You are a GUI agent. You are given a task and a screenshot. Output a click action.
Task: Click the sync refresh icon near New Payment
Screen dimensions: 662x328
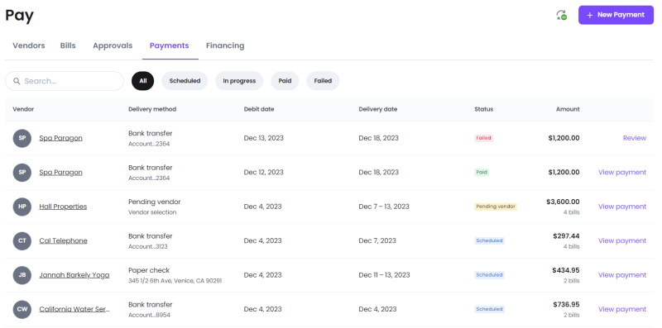(x=561, y=15)
